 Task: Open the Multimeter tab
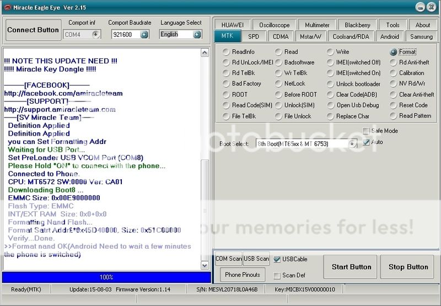point(317,25)
